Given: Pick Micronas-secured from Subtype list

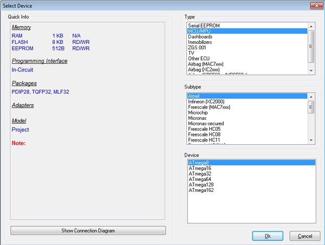Looking at the screenshot, I should pos(206,124).
